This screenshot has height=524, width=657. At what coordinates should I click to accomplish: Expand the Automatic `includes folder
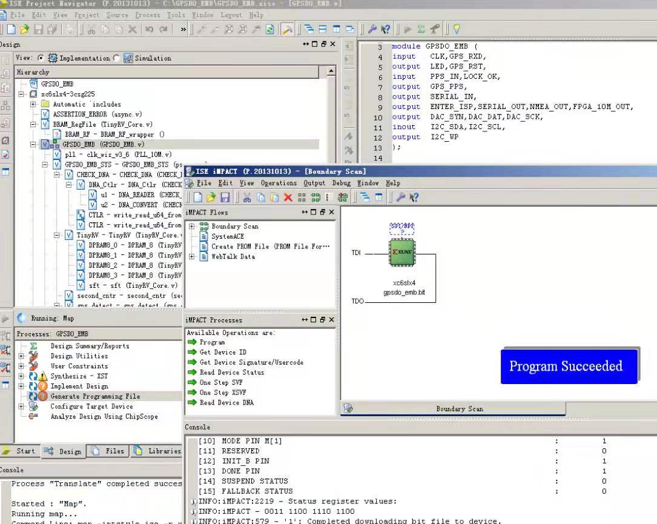coord(33,104)
